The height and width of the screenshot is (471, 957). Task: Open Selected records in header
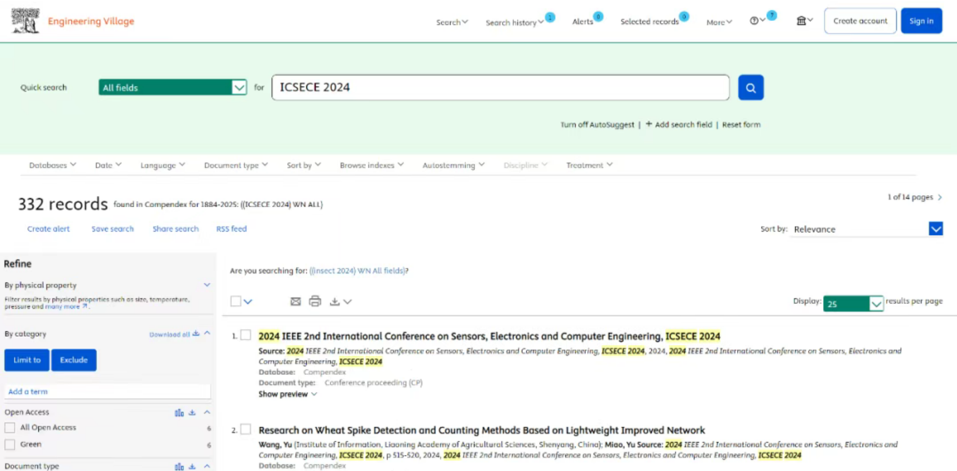coord(650,22)
